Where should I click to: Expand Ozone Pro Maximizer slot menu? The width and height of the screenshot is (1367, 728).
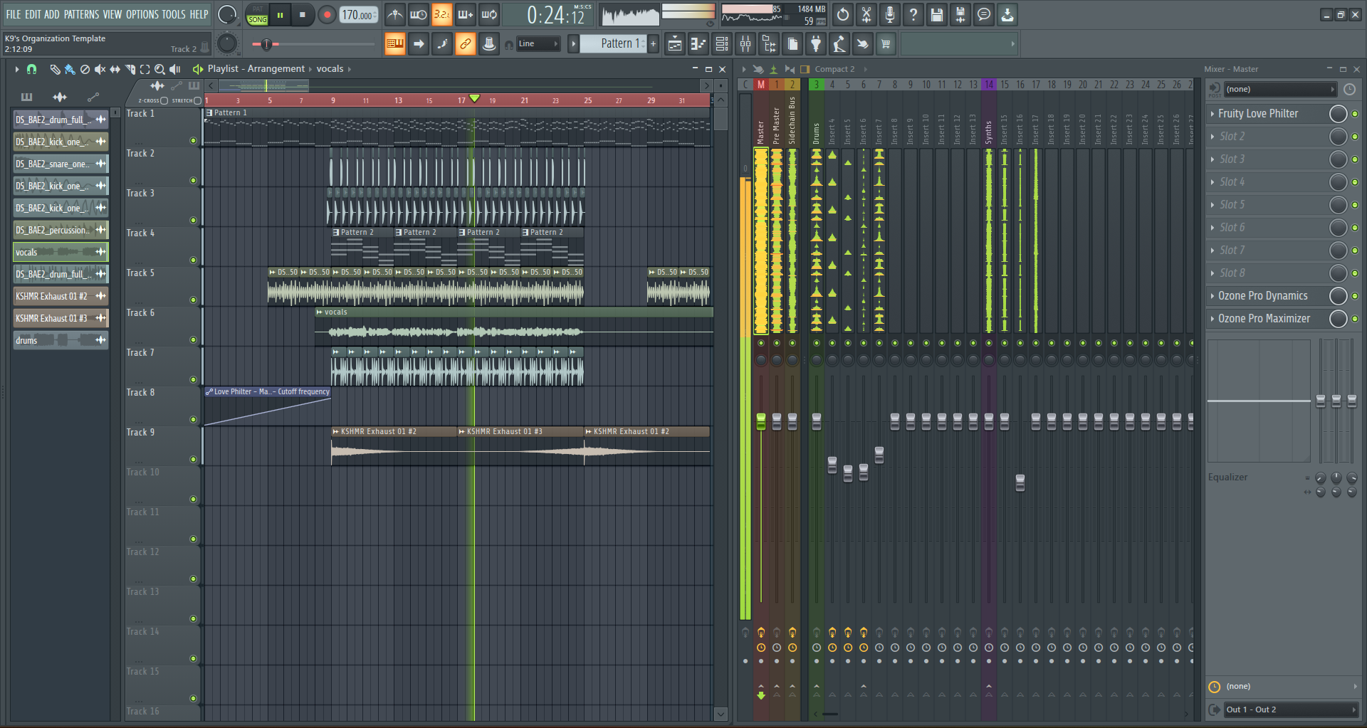click(x=1213, y=319)
